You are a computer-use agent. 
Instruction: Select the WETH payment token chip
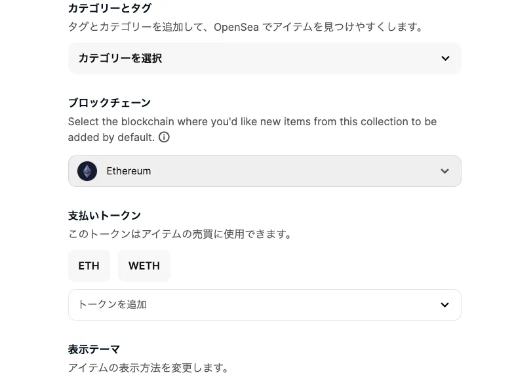(x=144, y=266)
